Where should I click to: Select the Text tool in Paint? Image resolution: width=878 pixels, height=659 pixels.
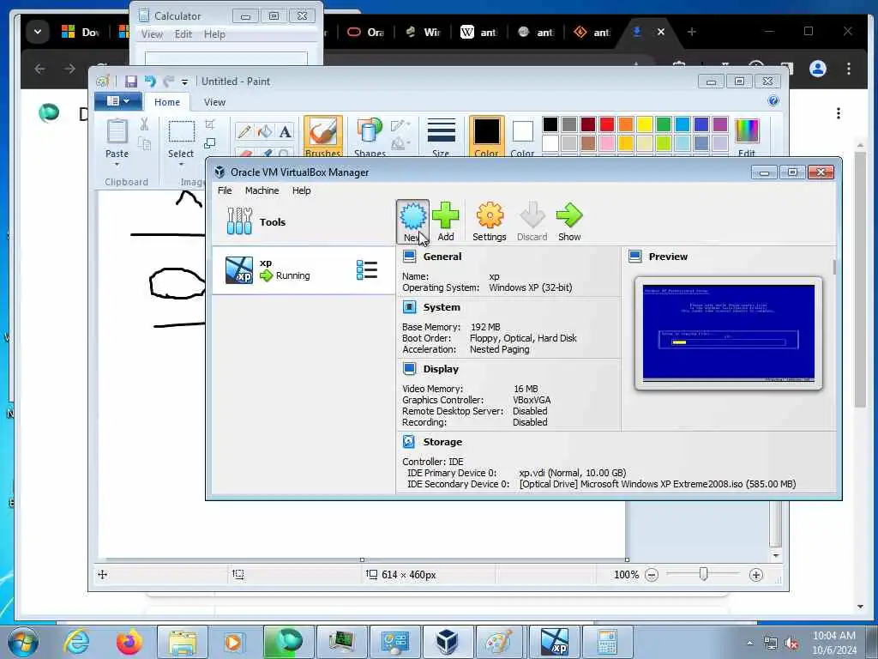285,131
